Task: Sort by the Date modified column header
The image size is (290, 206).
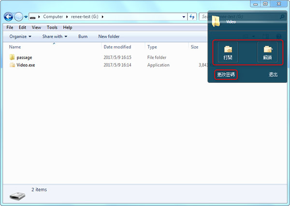Action: (117, 47)
